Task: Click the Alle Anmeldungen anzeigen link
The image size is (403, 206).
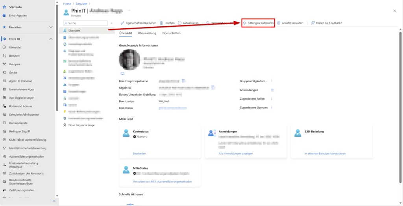Action: point(236,153)
